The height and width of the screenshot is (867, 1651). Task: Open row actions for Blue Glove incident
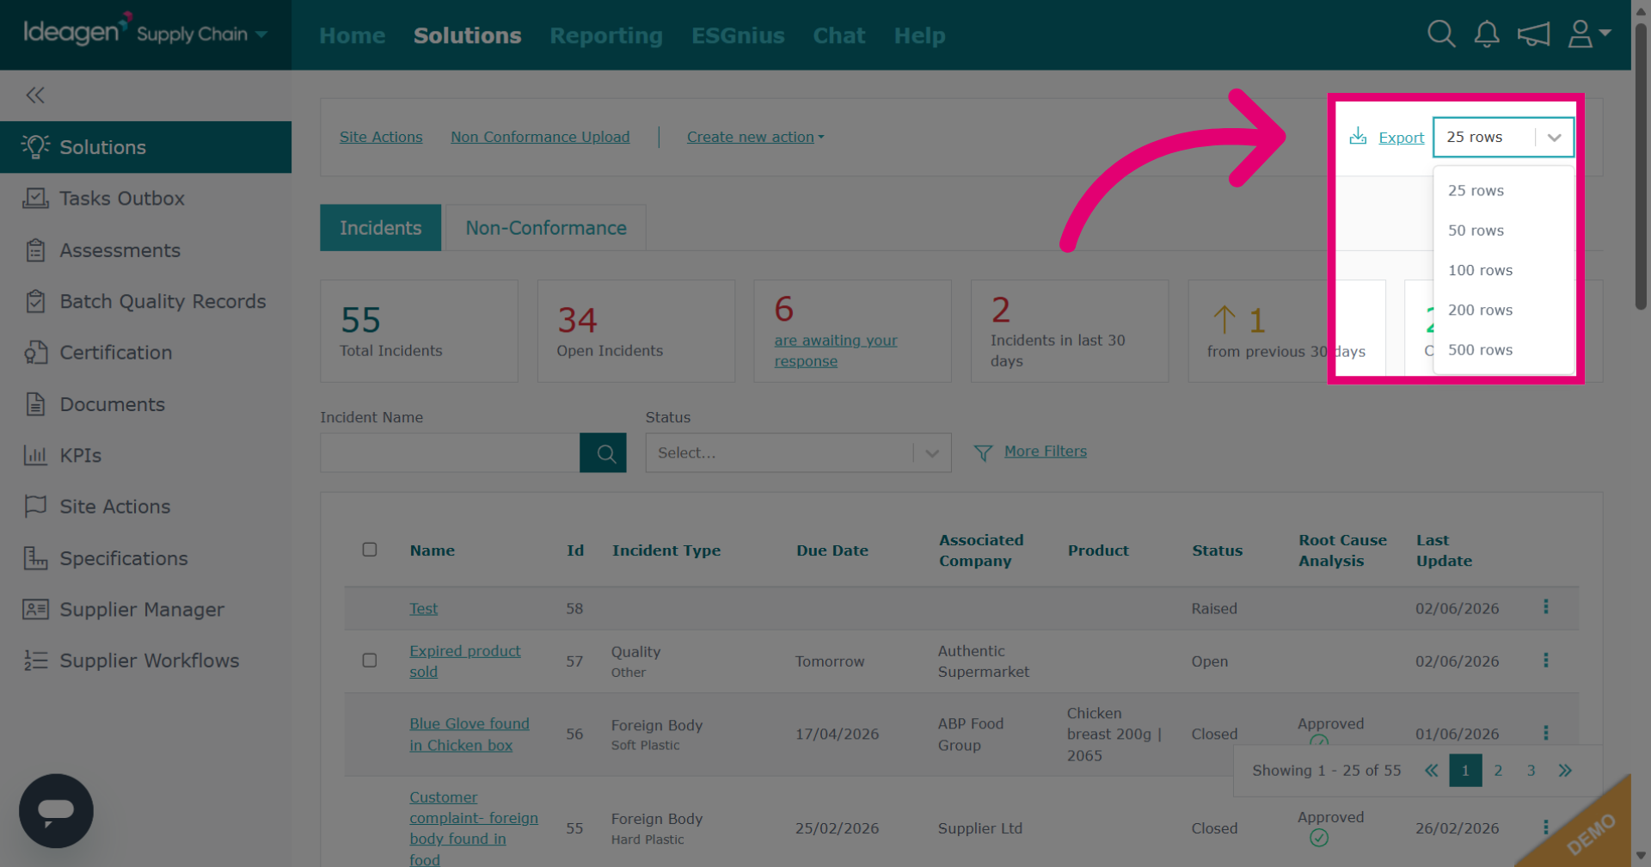(x=1545, y=733)
